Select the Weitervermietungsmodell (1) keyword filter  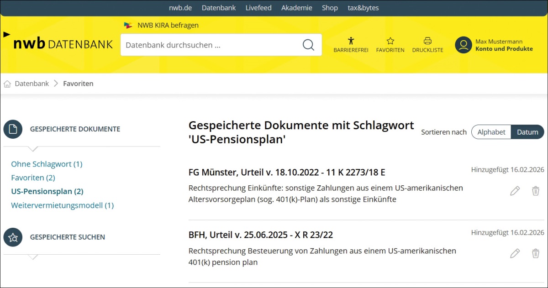click(x=62, y=205)
